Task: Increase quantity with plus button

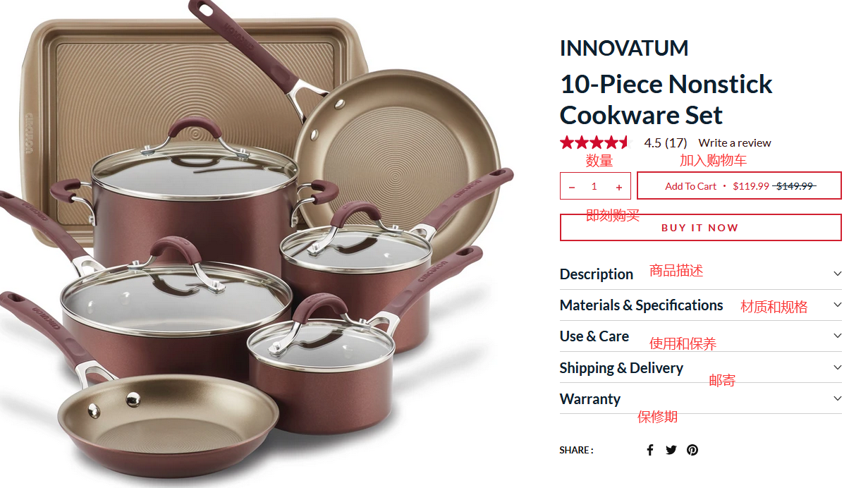Action: click(619, 187)
